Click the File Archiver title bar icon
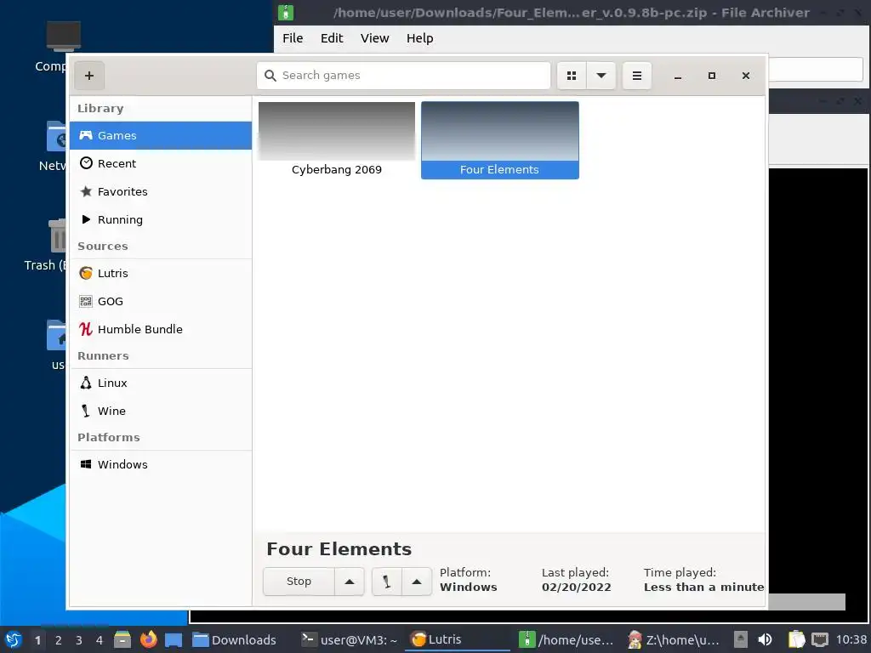Viewport: 871px width, 653px height. pyautogui.click(x=286, y=12)
